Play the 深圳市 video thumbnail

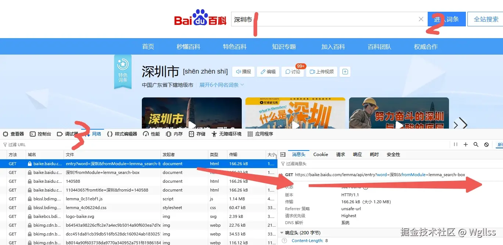(192, 113)
